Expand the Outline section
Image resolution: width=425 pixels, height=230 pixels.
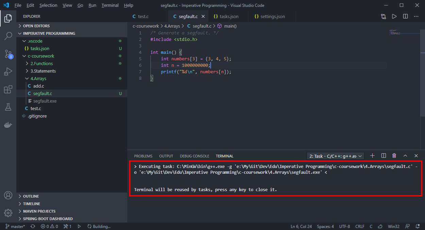coord(72,196)
